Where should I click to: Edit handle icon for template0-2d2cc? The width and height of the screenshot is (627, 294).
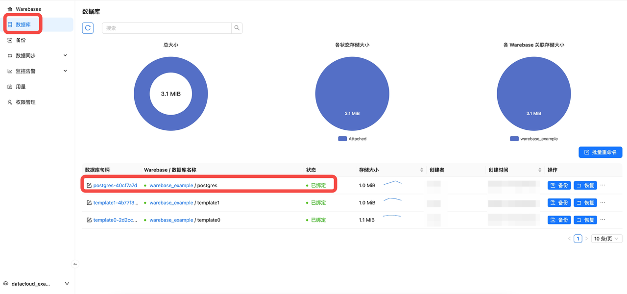(x=89, y=220)
